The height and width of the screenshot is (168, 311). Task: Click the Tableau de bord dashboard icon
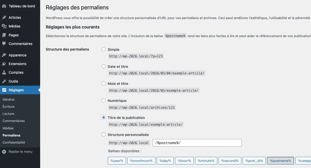(4, 6)
